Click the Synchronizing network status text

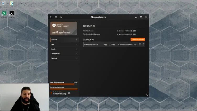(60, 94)
